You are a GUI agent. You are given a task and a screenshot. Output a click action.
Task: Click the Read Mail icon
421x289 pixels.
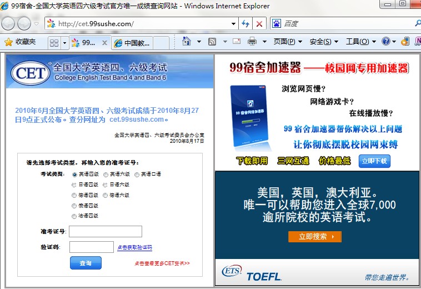[237, 41]
